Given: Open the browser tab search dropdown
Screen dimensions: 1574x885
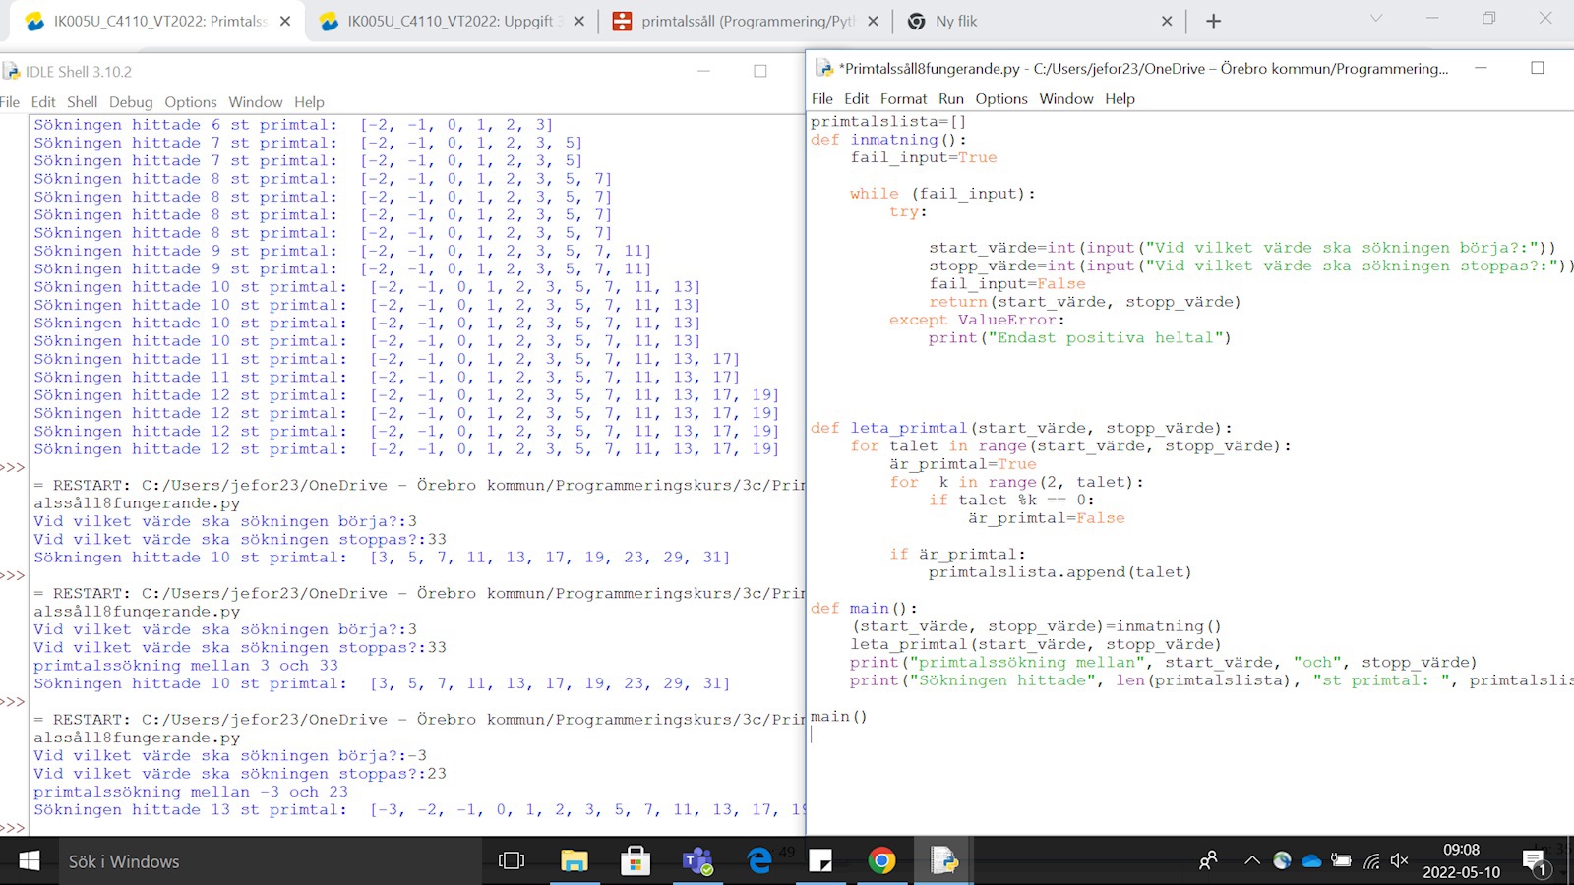Looking at the screenshot, I should [1375, 20].
